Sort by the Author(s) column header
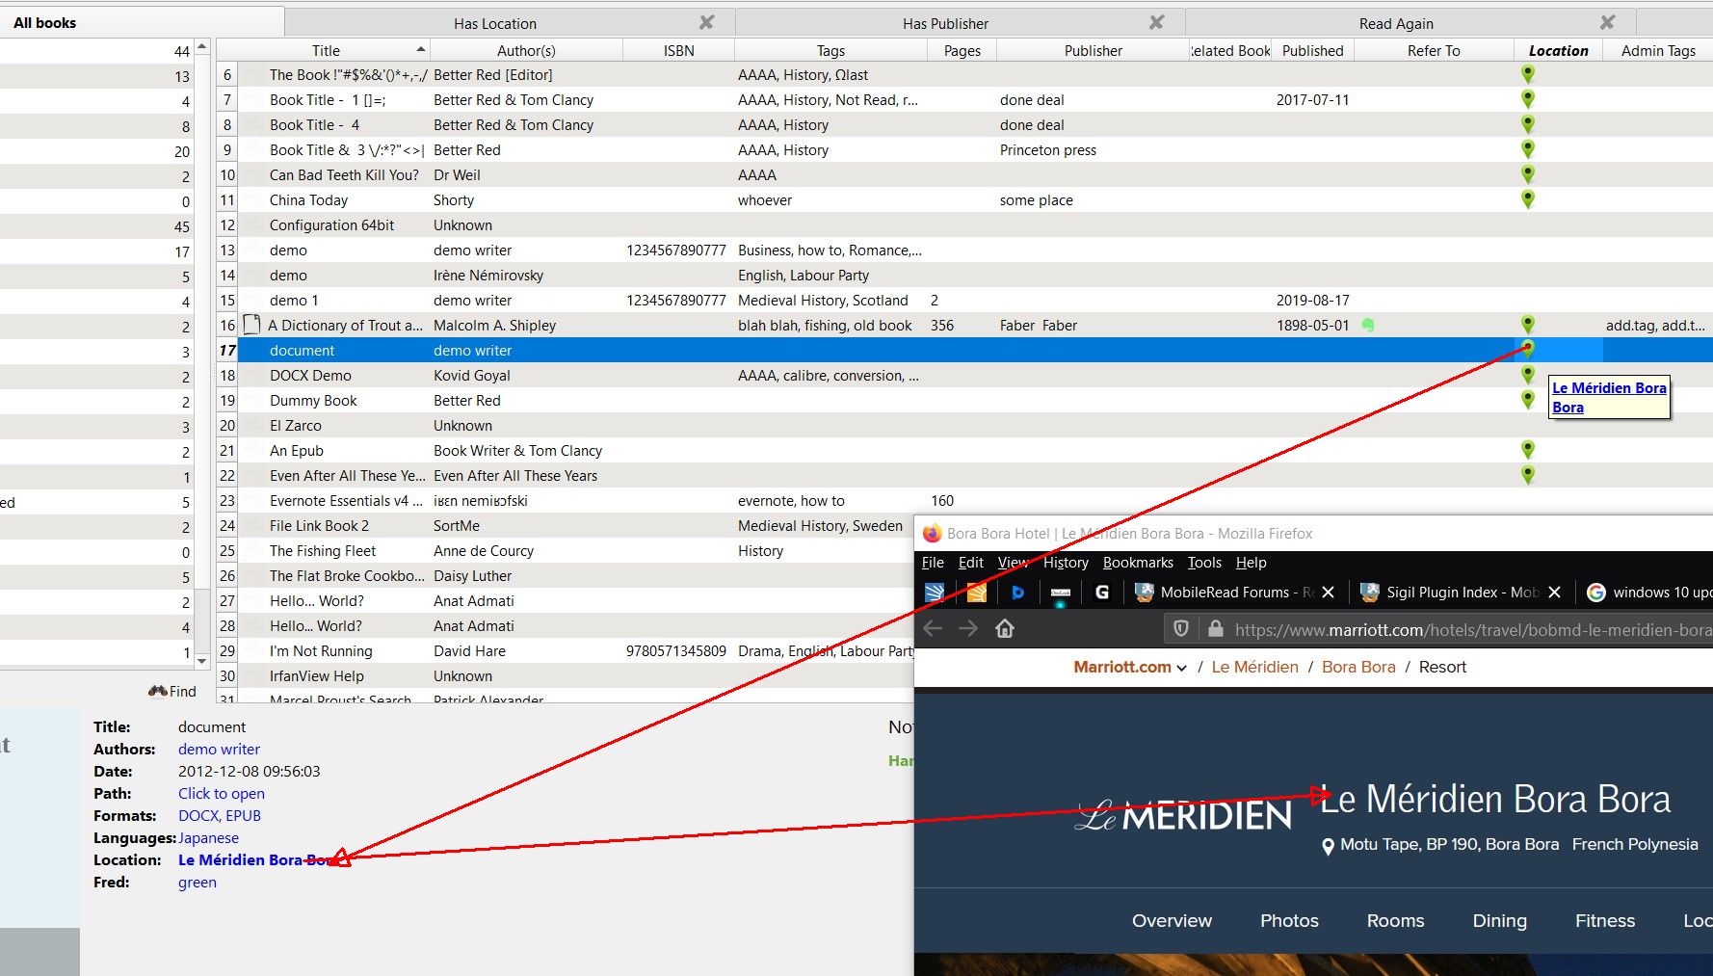This screenshot has height=976, width=1713. click(x=526, y=50)
